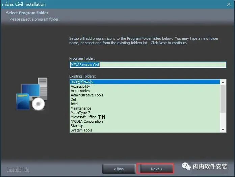Select the 360安全中心 folder entry
The width and height of the screenshot is (235, 177).
[145, 82]
